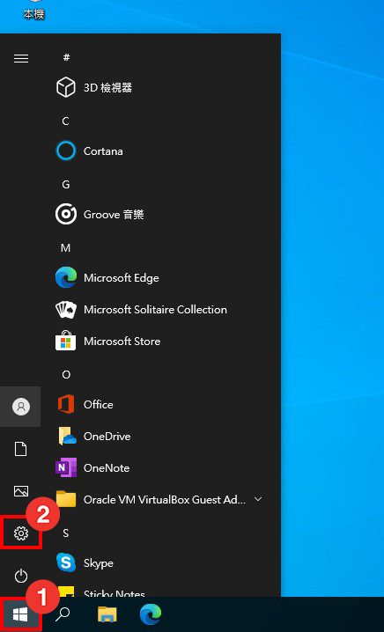Click Microsoft Edge icon in app list
This screenshot has height=632, width=384.
coord(66,277)
